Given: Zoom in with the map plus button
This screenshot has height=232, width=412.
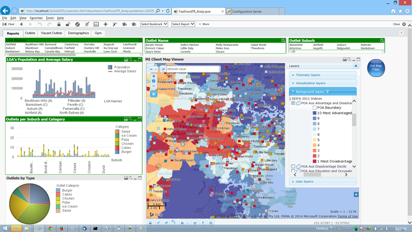Looking at the screenshot, I should pos(154,76).
